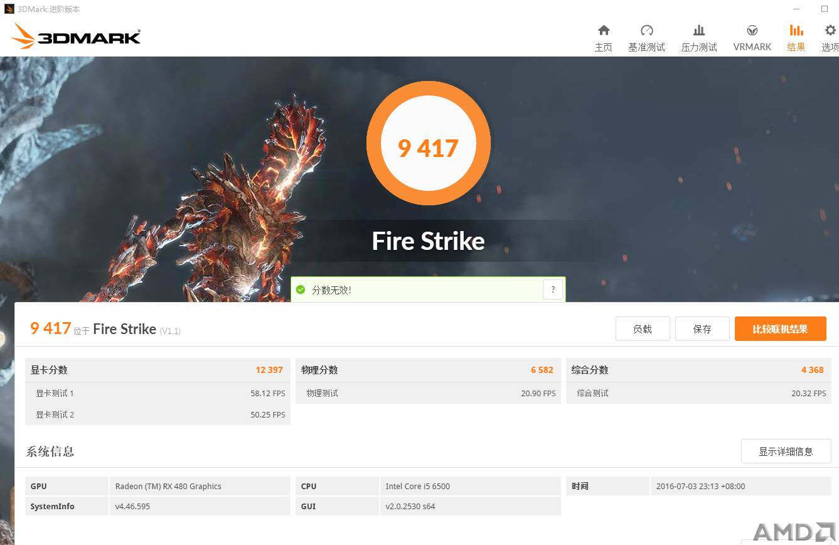Click the 显卡测试 1 row label

point(55,394)
